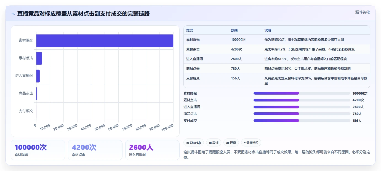Screen dimensions: 381x171
Task: Click the 素材曝光 bar in chart
Action: 105,41
